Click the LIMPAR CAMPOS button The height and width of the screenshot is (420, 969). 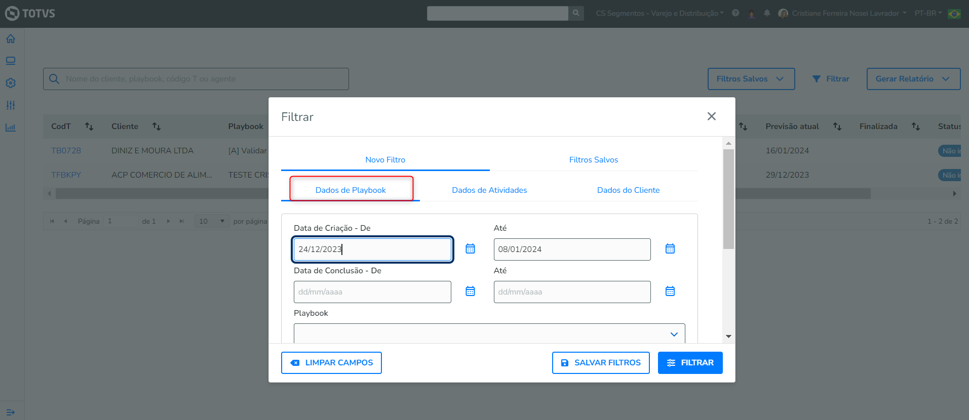pyautogui.click(x=331, y=363)
